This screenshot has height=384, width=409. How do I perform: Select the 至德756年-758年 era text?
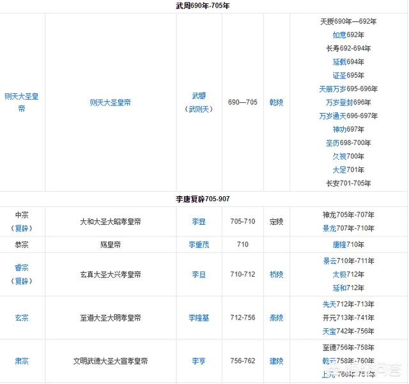point(348,348)
